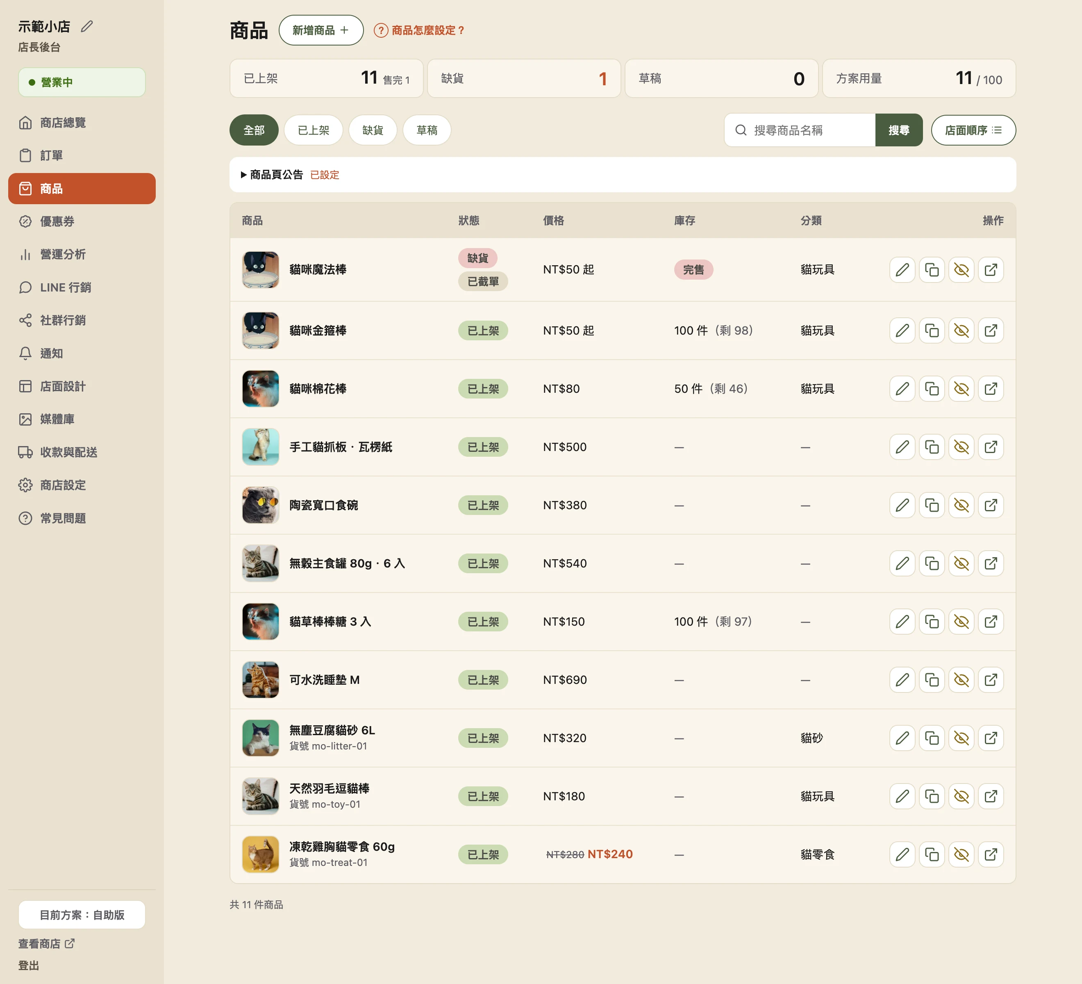The height and width of the screenshot is (984, 1082).
Task: Click the 新增商品 button
Action: coord(321,31)
